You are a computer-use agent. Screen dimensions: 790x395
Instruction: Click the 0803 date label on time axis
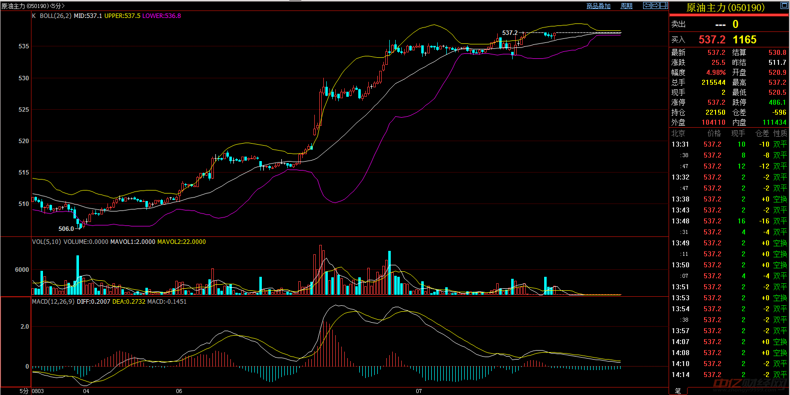click(37, 391)
